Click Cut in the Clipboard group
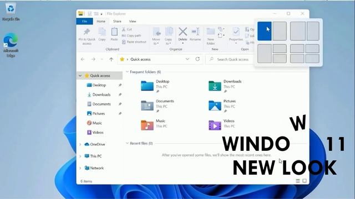This screenshot has height=199, width=355. pos(127,29)
